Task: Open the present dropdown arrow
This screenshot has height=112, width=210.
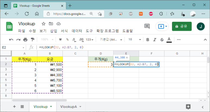Action: [166, 26]
